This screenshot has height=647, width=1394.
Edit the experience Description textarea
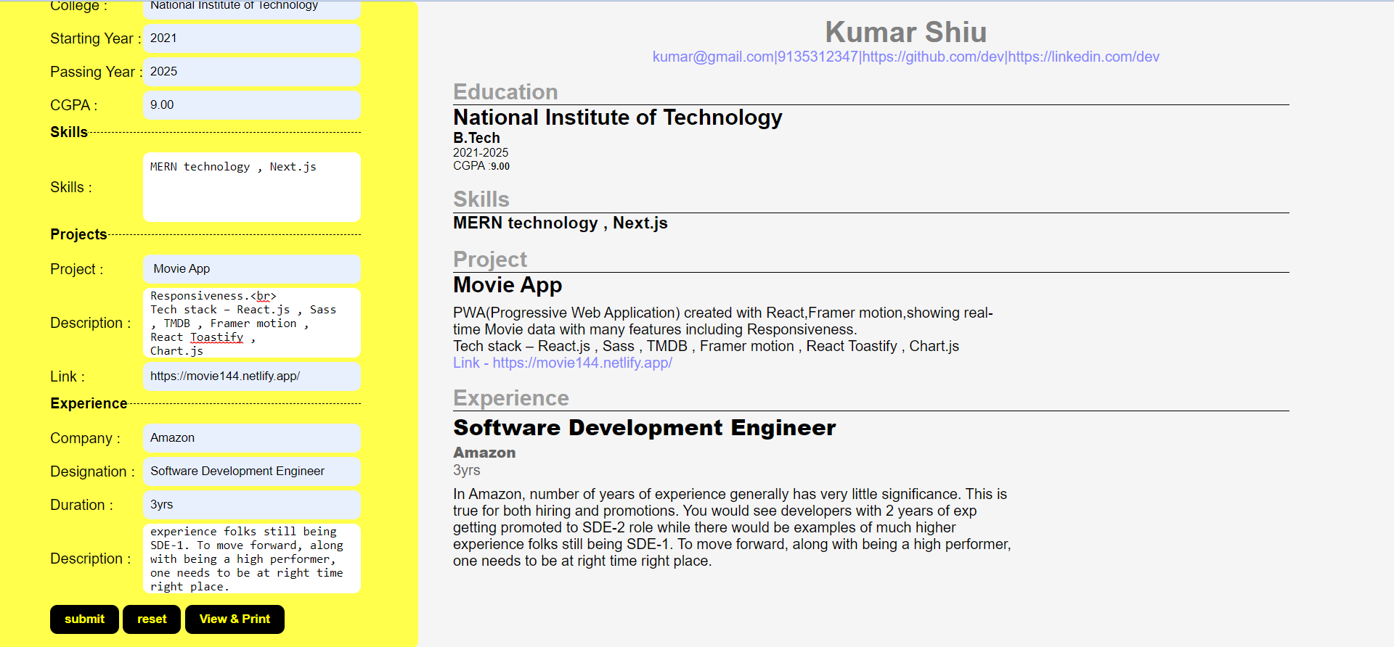coord(252,559)
